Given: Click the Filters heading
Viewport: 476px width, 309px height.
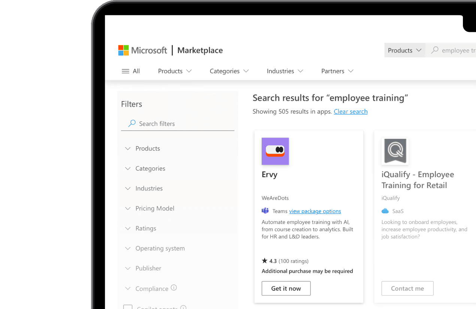Looking at the screenshot, I should pos(131,104).
